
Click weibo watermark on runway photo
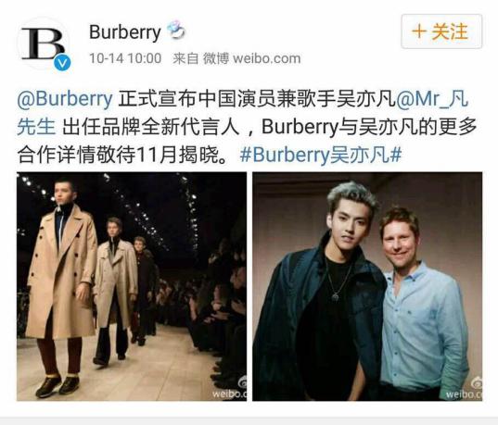pos(230,389)
